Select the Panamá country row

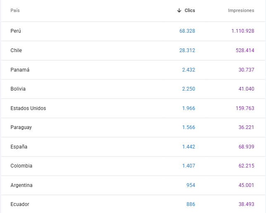point(133,70)
